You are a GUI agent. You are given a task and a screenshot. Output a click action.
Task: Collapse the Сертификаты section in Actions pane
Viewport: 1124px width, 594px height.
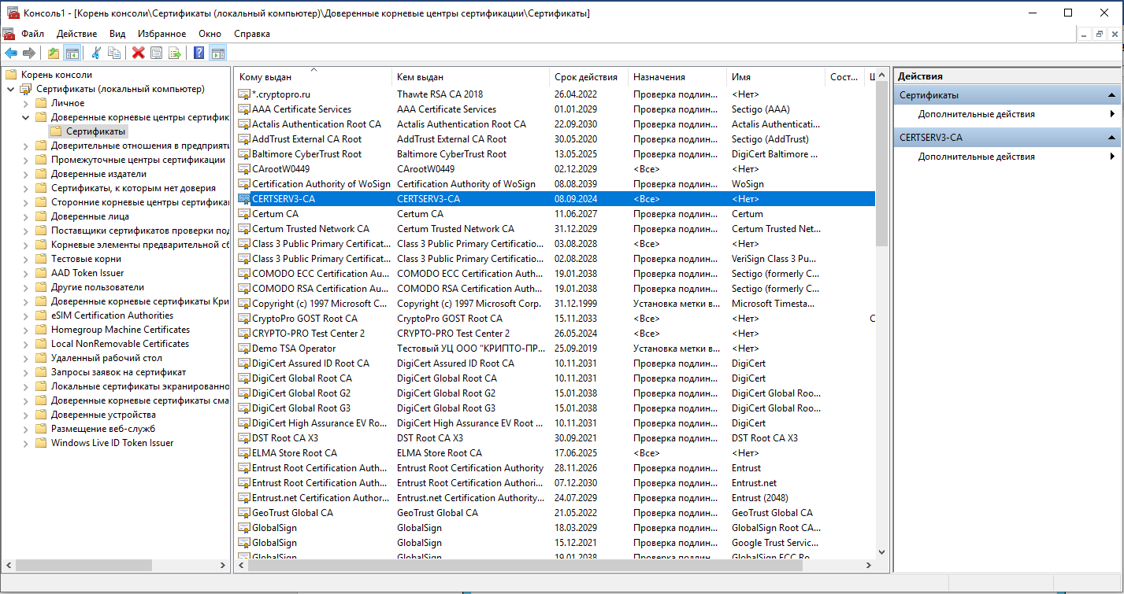(1112, 95)
